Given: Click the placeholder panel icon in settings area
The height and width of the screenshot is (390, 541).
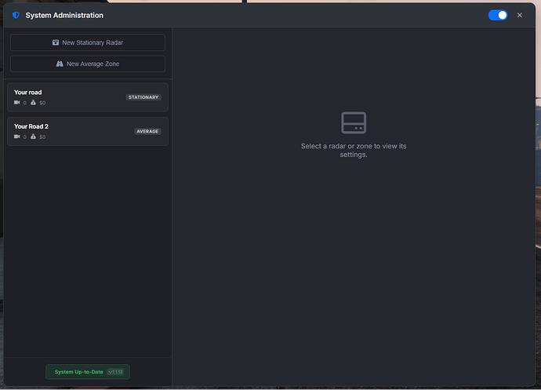Looking at the screenshot, I should pos(354,122).
